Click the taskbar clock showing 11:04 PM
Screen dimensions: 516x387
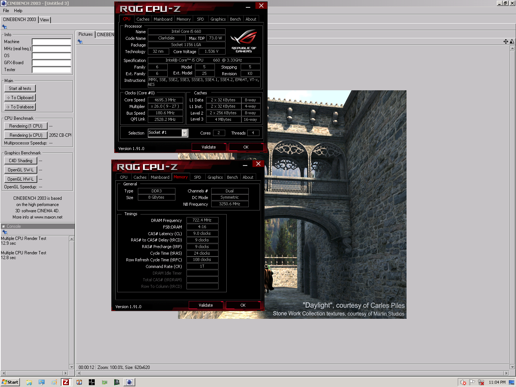pos(497,382)
